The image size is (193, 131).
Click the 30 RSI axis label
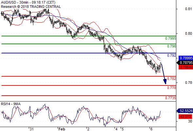(190, 121)
